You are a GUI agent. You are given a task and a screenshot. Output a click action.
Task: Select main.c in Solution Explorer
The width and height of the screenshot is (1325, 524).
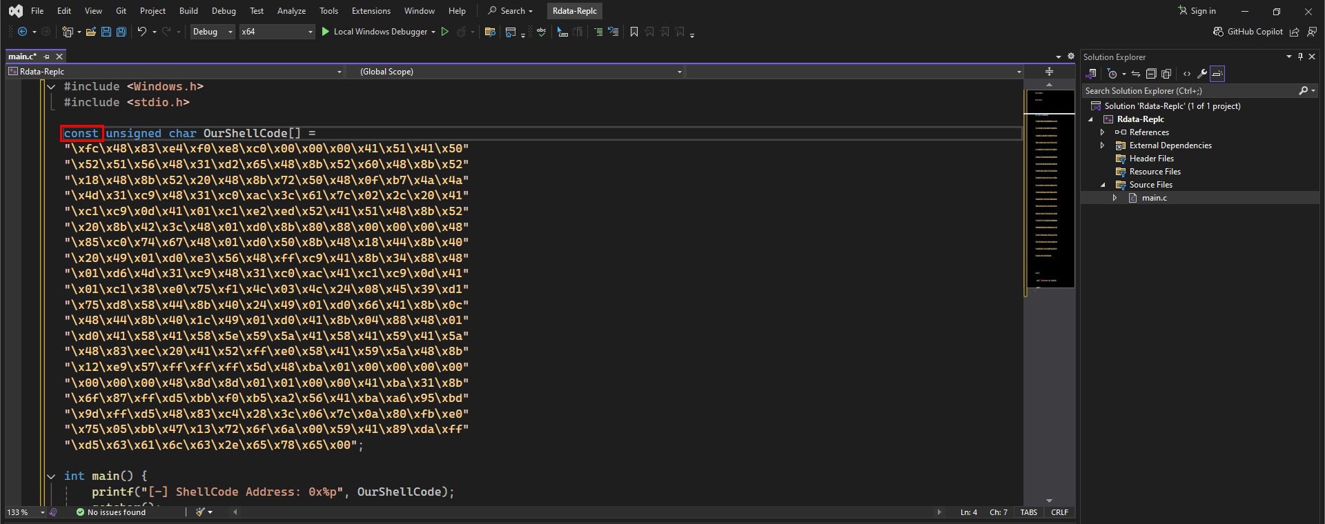(x=1154, y=198)
